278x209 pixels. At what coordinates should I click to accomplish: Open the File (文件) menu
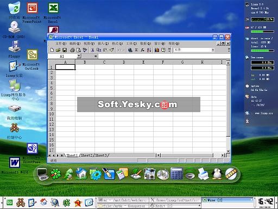point(61,44)
